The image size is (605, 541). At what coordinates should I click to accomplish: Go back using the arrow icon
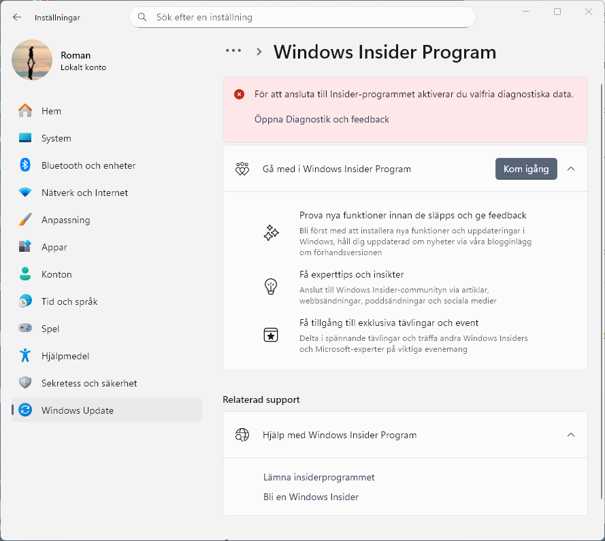point(16,18)
